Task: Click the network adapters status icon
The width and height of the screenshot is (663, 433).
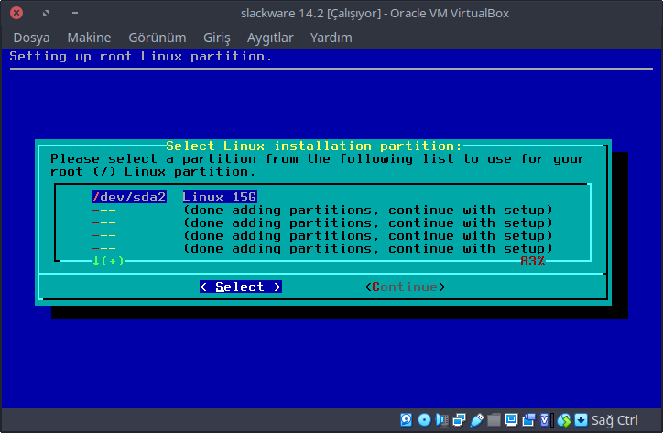Action: click(x=459, y=420)
